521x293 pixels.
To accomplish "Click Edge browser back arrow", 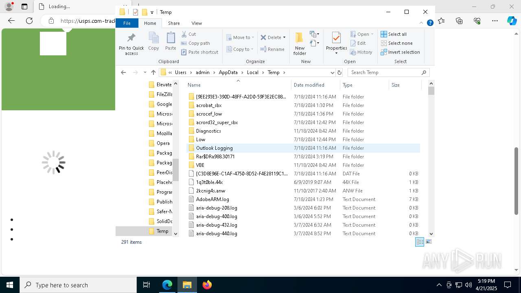I will coord(11,21).
